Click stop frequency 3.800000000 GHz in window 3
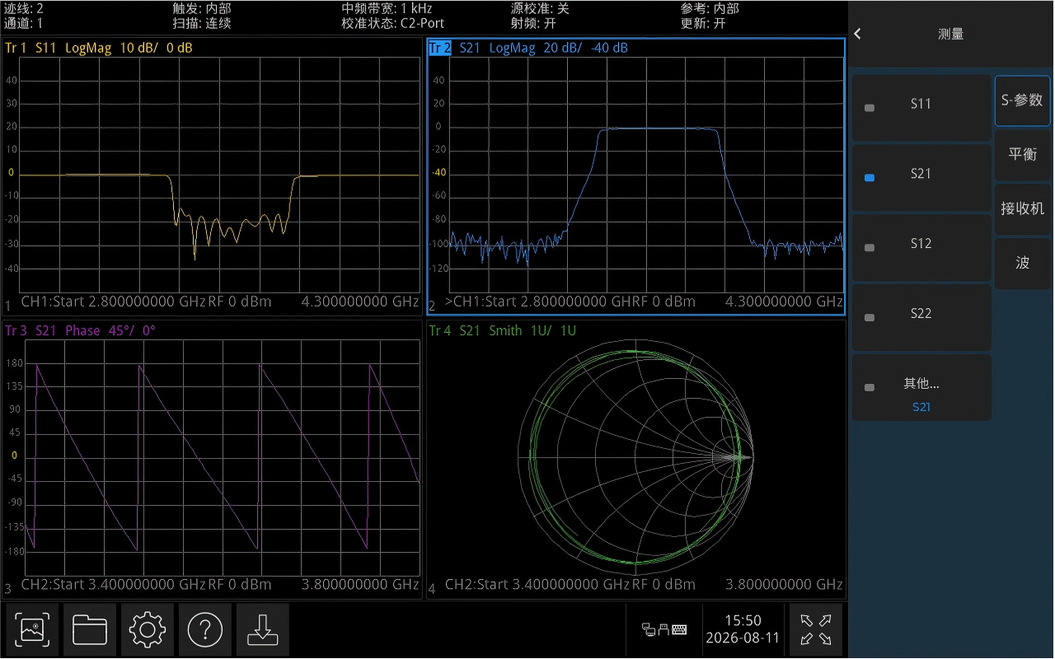This screenshot has width=1055, height=659. (360, 584)
